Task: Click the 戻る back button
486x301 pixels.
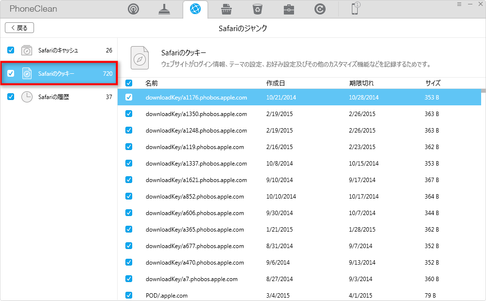Action: point(19,28)
